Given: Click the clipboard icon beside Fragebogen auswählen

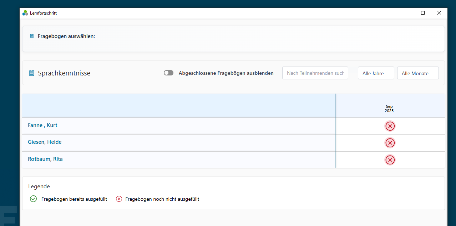Looking at the screenshot, I should pyautogui.click(x=32, y=36).
